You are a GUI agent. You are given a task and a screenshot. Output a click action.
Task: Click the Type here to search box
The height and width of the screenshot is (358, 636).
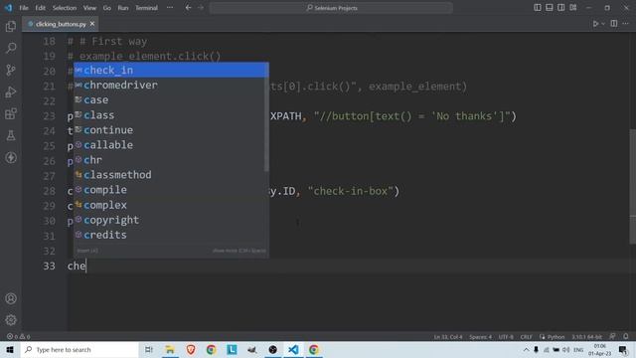coord(79,349)
